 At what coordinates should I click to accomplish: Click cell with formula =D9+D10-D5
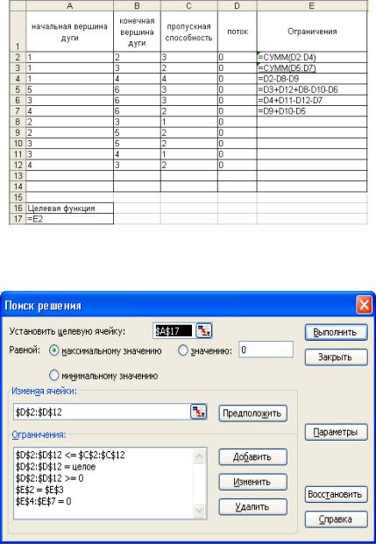point(312,111)
